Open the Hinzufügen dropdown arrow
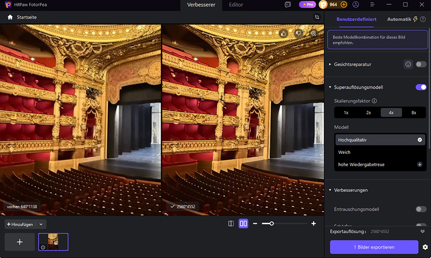431x258 pixels. [41, 224]
